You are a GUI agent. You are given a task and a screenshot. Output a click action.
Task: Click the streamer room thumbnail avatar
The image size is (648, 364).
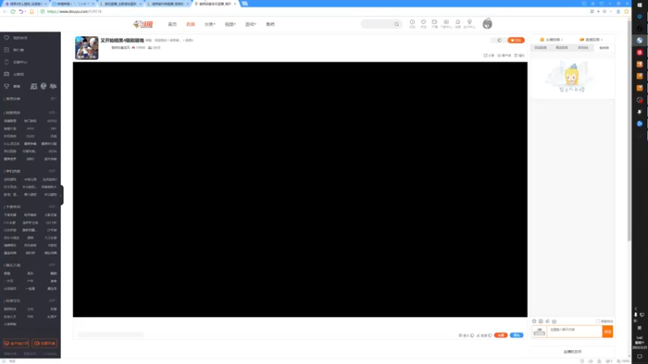(x=87, y=48)
